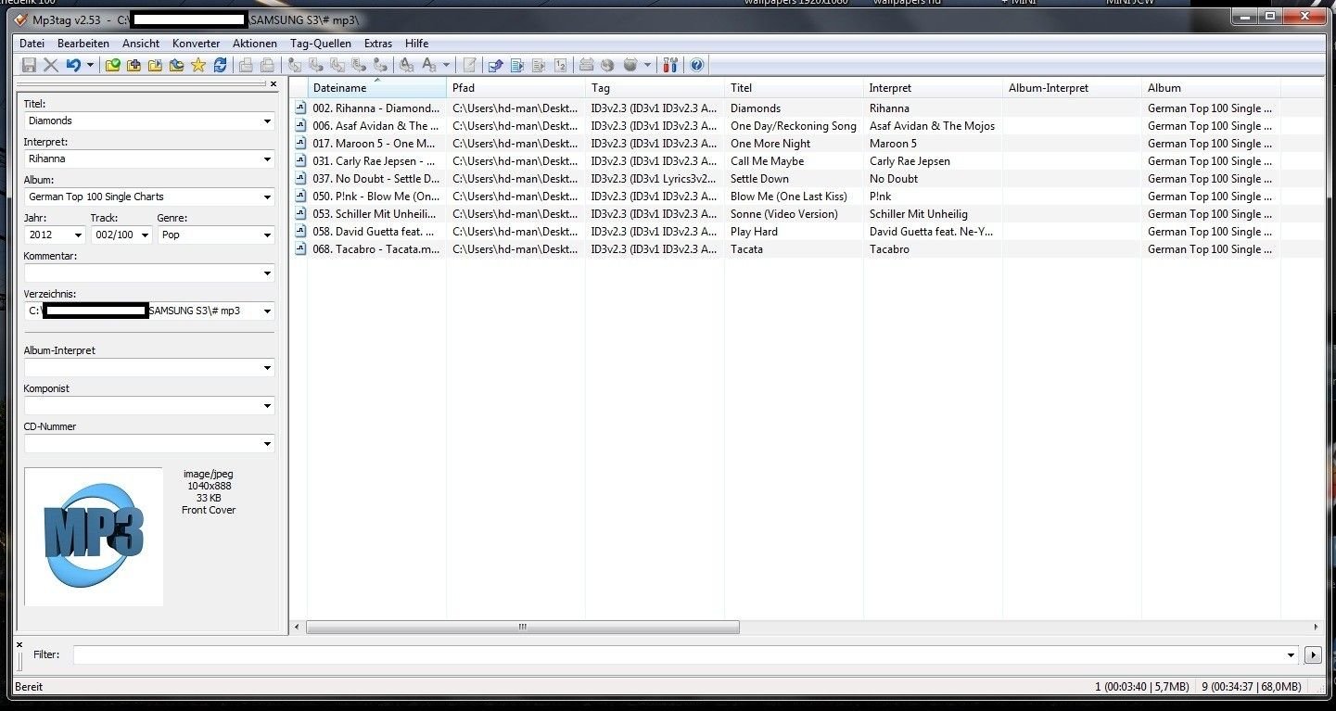Viewport: 1336px width, 711px height.
Task: Sort by the Album-Interpret column header
Action: tap(1073, 88)
